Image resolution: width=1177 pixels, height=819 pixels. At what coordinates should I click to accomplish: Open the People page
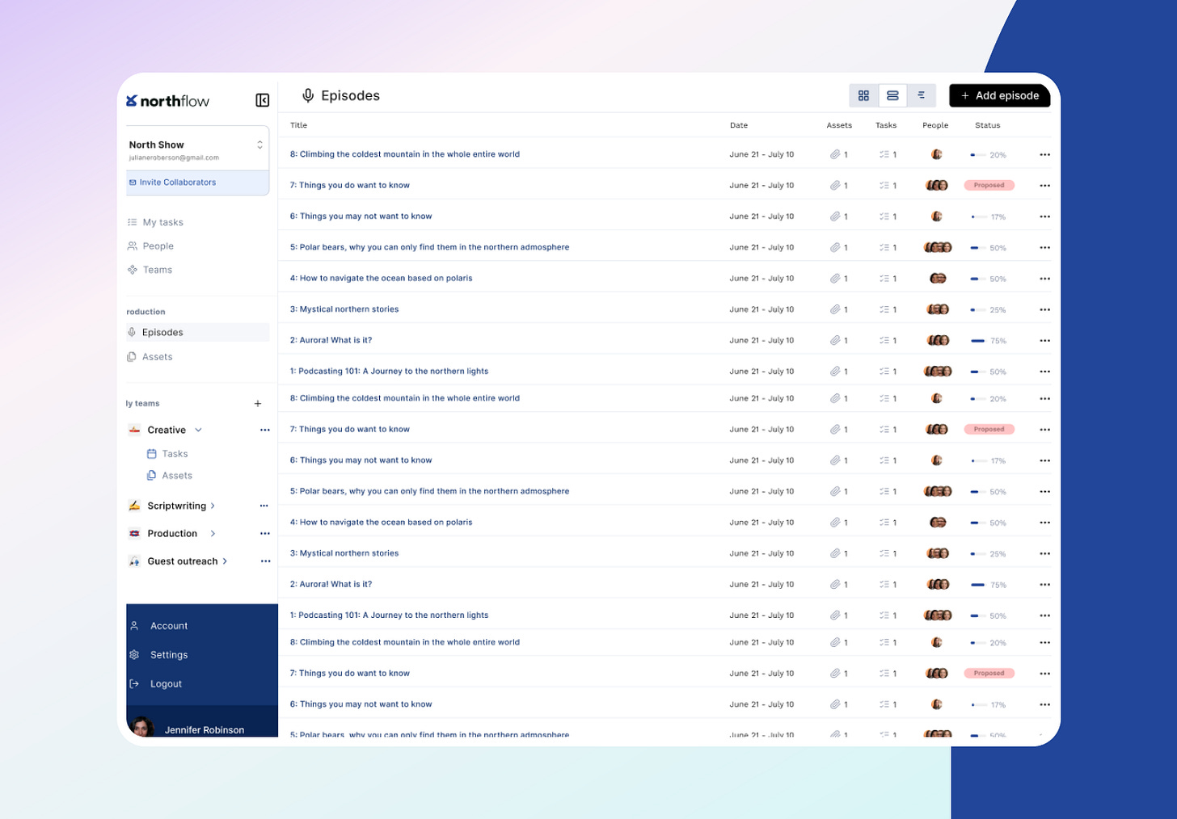(150, 246)
